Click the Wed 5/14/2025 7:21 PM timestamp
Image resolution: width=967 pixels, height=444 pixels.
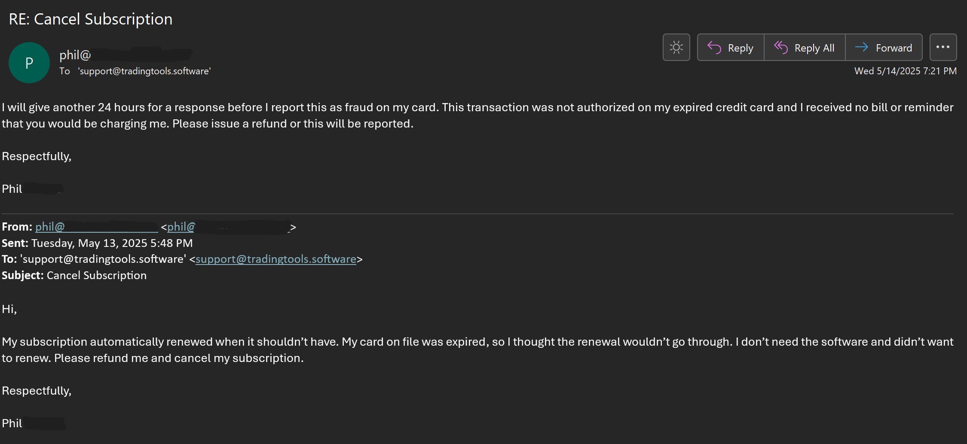click(x=906, y=71)
